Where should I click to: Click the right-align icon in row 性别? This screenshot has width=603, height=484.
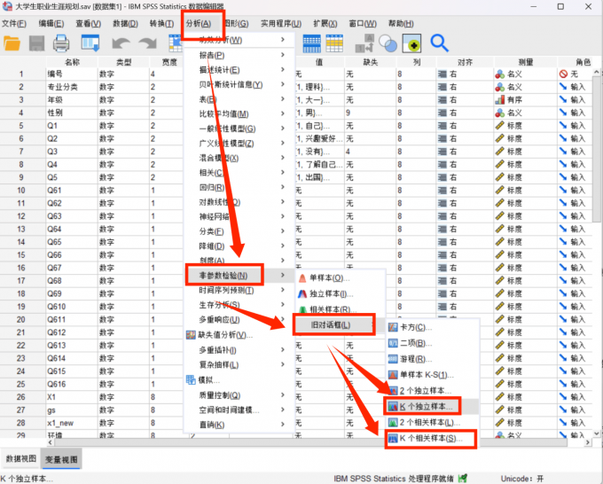pos(442,113)
